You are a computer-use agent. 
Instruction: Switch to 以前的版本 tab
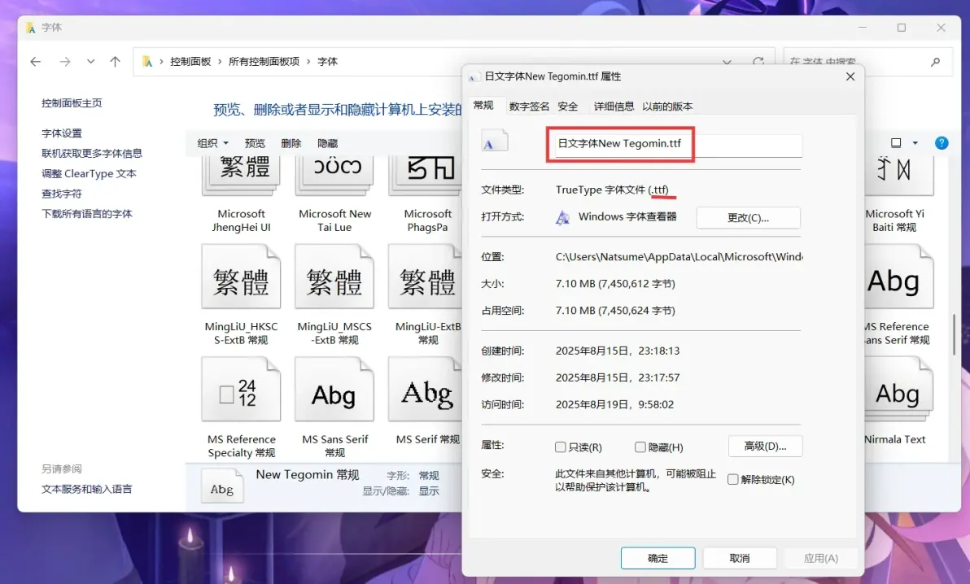(x=667, y=107)
